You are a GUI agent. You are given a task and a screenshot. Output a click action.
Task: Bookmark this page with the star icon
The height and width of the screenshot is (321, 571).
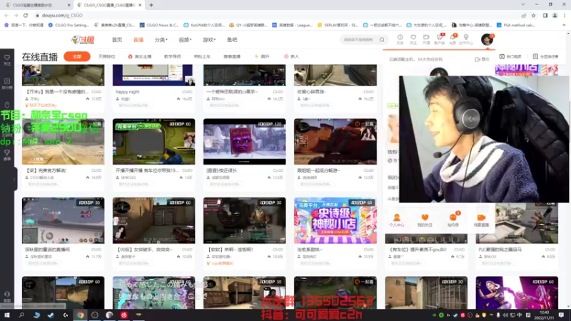[x=533, y=15]
